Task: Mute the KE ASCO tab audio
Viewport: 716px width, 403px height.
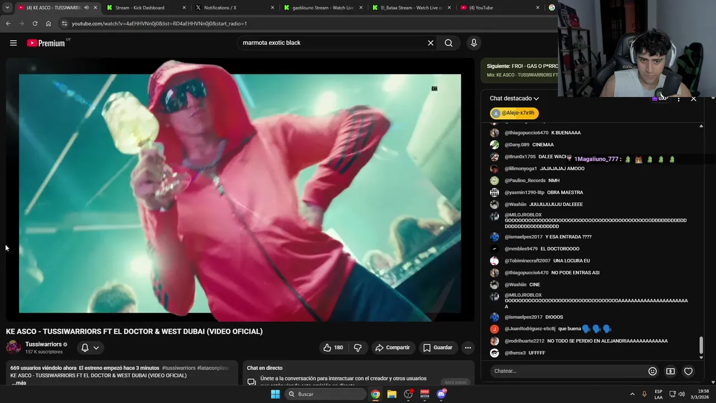Action: click(86, 8)
